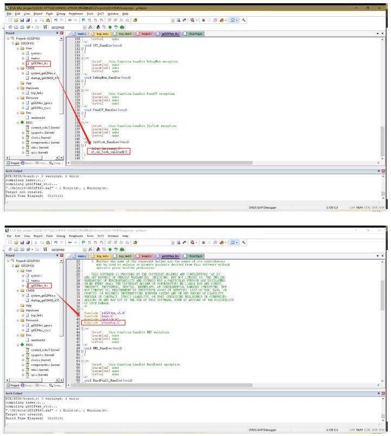This screenshot has height=436, width=391.
Task: Open Flash menu in SysTick_Handler window
Action: tap(49, 14)
